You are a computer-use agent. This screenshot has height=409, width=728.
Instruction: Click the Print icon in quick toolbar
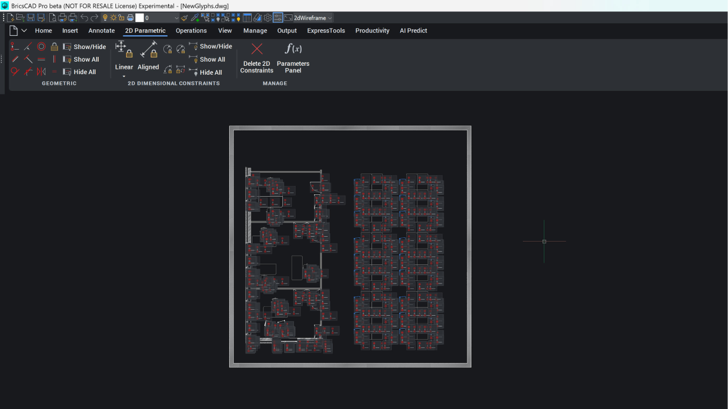pyautogui.click(x=62, y=18)
